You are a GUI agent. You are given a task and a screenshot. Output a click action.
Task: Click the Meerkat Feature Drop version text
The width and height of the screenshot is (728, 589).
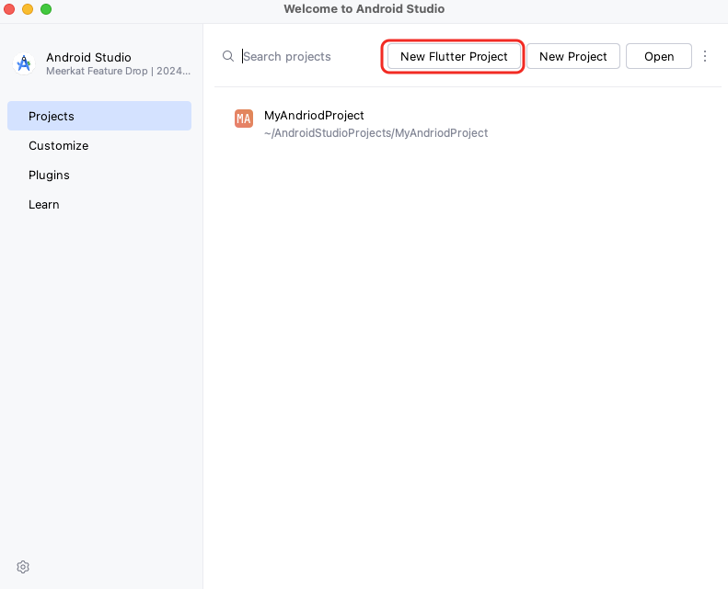118,71
